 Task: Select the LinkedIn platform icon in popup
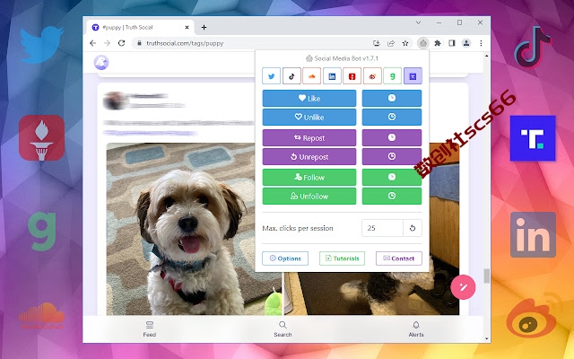pyautogui.click(x=332, y=76)
